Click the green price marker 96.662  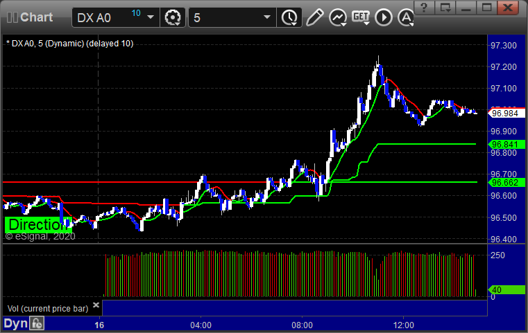tap(506, 183)
